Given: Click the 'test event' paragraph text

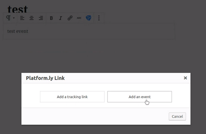Looking at the screenshot, I should pyautogui.click(x=18, y=31).
